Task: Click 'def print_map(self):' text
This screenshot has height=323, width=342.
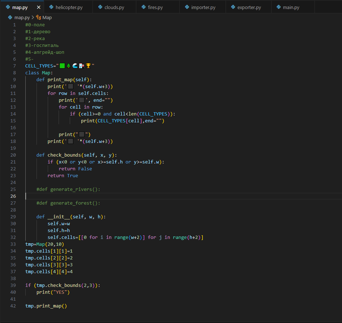Action: click(x=64, y=79)
